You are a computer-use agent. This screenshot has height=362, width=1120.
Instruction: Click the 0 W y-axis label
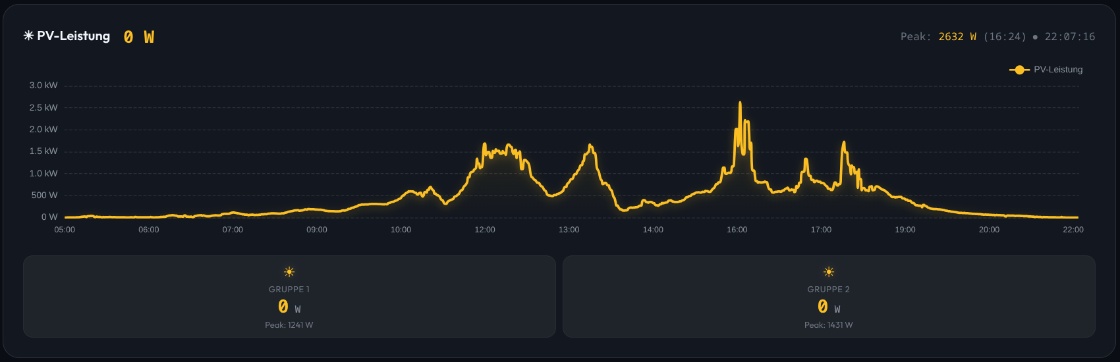(49, 217)
